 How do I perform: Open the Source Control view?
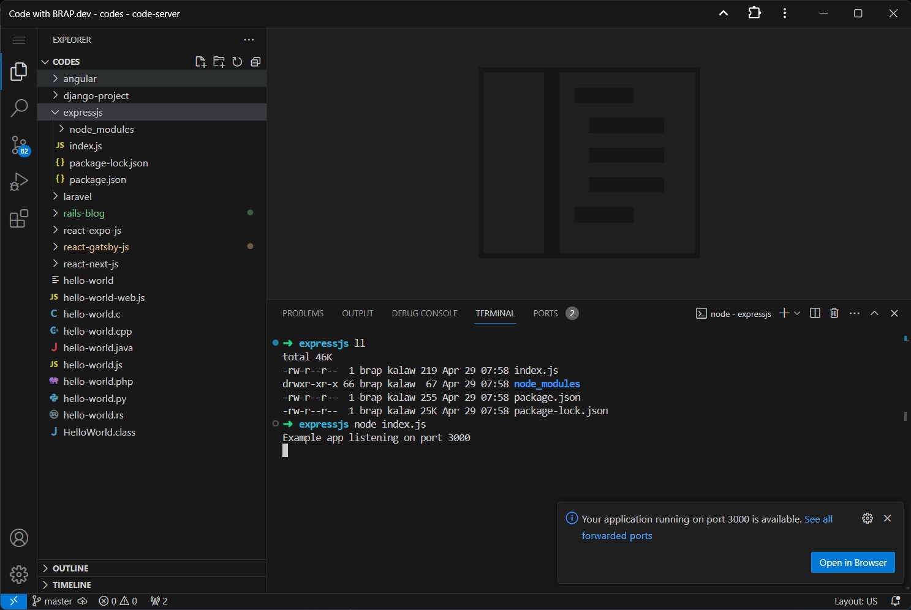19,145
